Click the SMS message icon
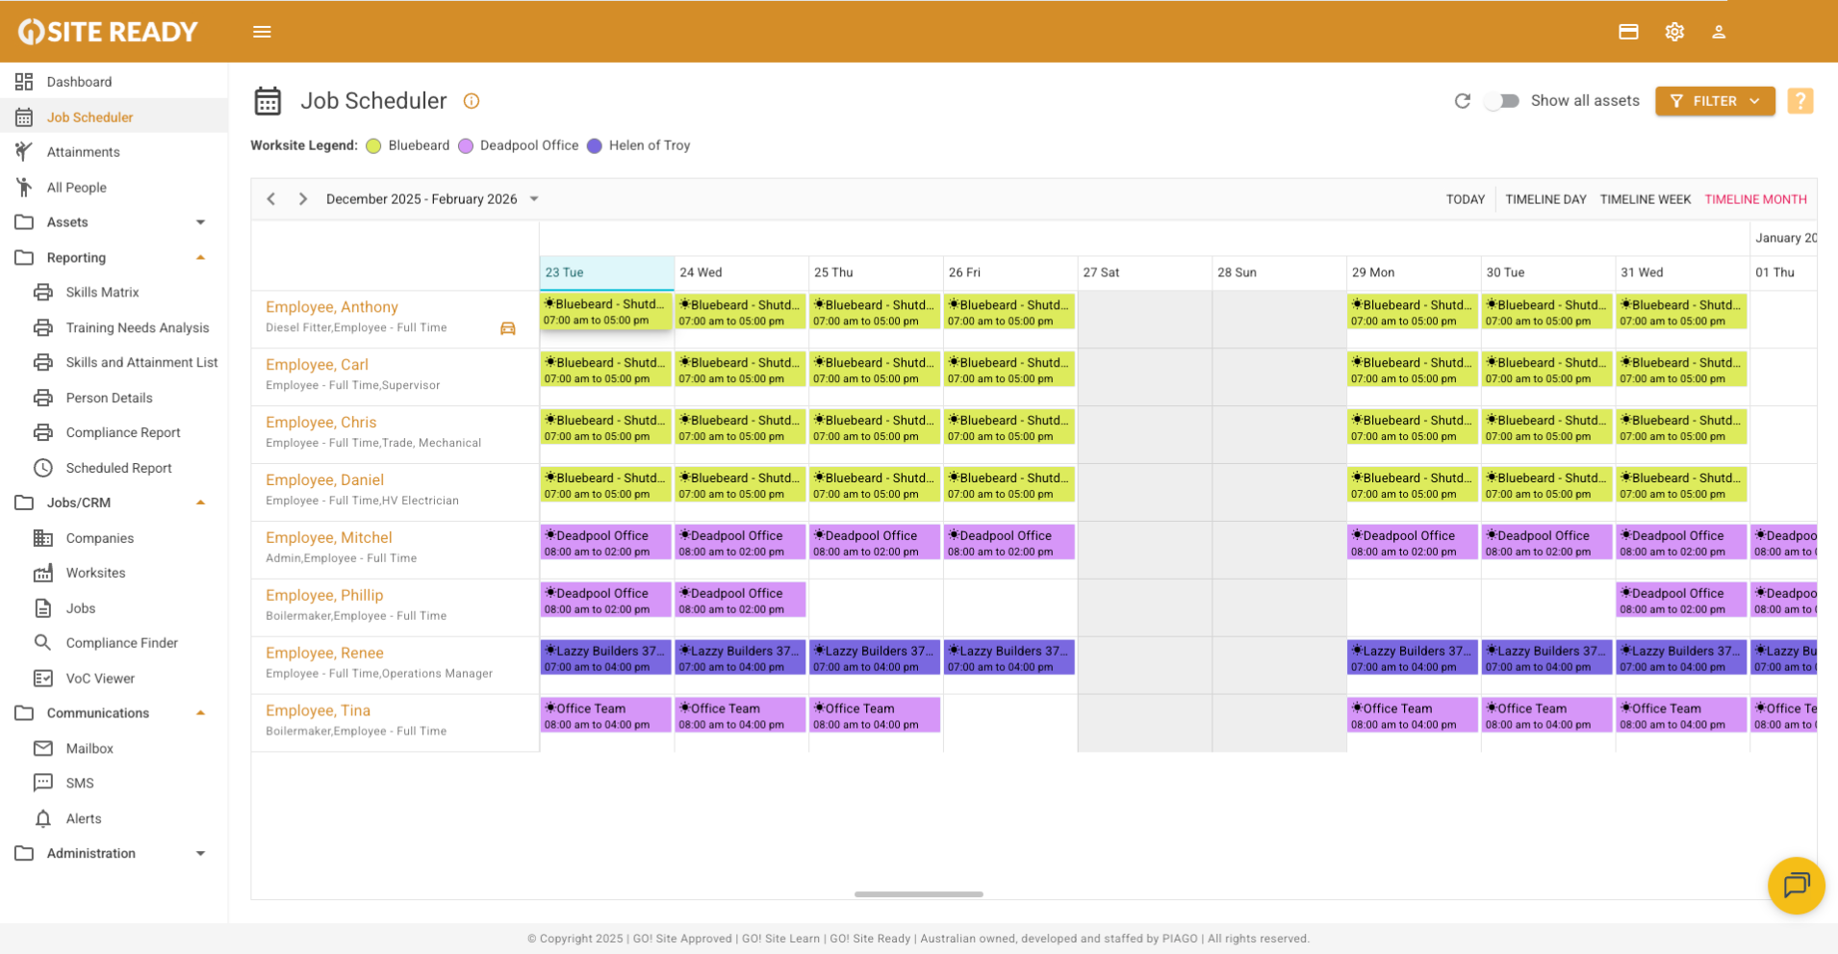This screenshot has height=954, width=1838. click(43, 784)
